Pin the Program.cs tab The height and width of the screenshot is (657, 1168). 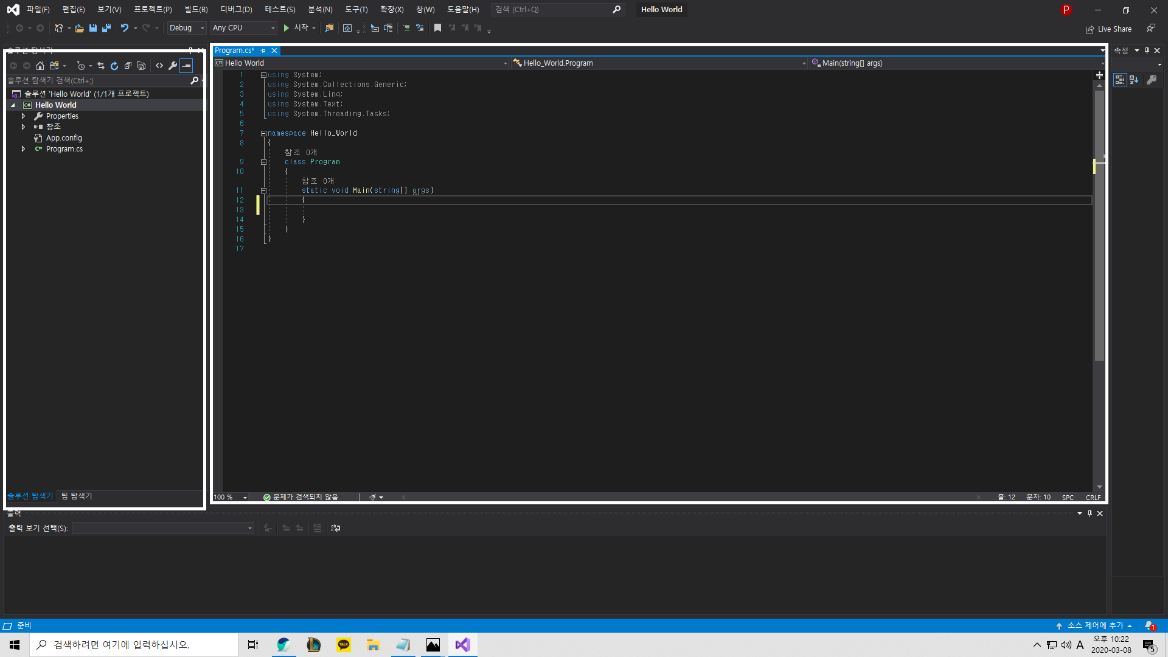pos(263,50)
